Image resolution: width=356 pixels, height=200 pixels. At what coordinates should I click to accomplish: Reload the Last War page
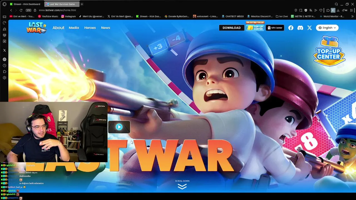[x=21, y=10]
